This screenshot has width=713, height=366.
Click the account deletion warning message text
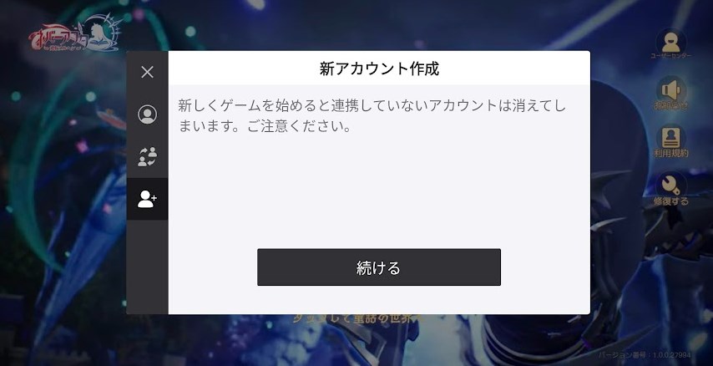pos(372,115)
